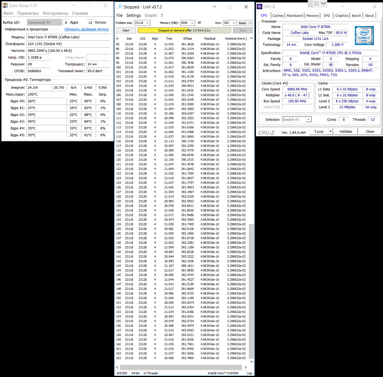Click the Time column header in LinX
The image size is (383, 377).
[169, 38]
